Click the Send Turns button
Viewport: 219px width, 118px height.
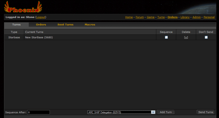click(206, 112)
